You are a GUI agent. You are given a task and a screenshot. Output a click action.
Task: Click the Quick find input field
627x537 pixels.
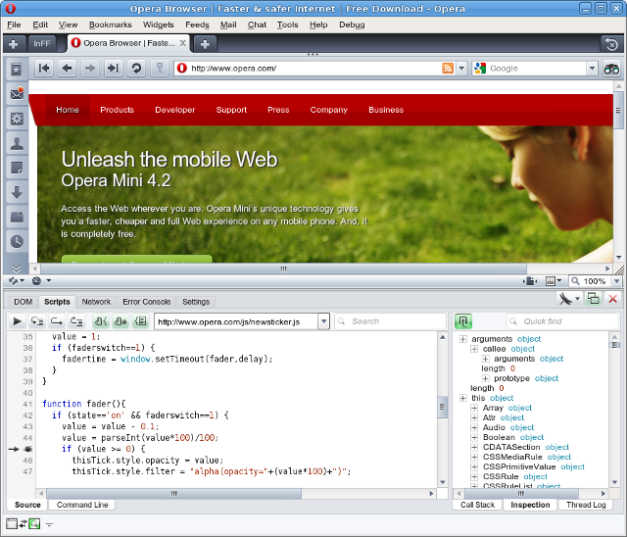tap(563, 321)
